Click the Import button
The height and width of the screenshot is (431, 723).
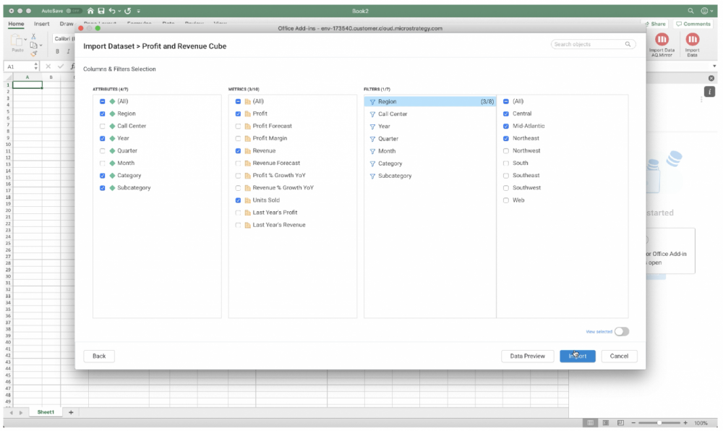[577, 356]
